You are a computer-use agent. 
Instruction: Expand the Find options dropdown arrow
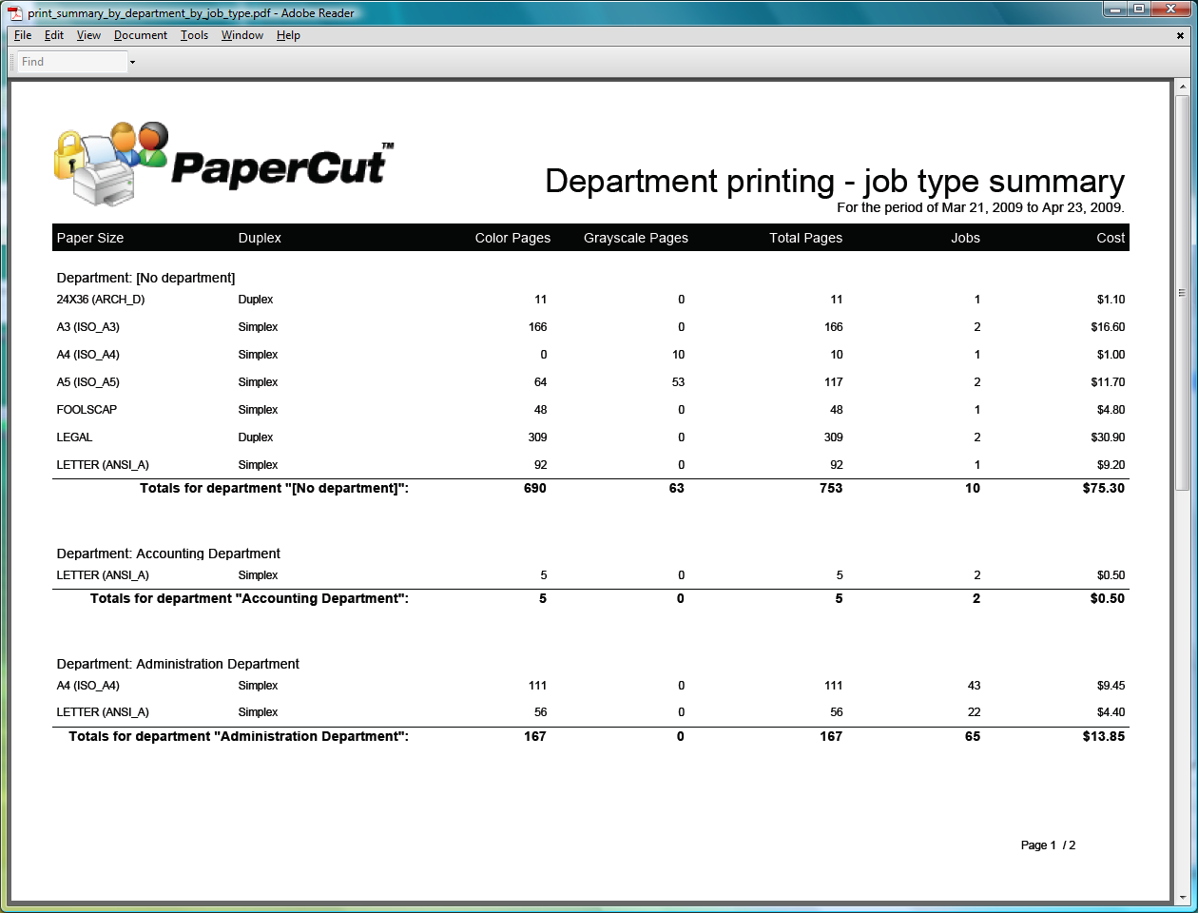132,63
